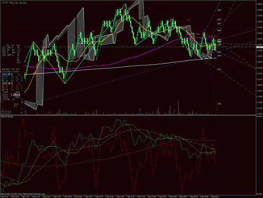
Task: Click the first date label on time axis
Action: 5,196
